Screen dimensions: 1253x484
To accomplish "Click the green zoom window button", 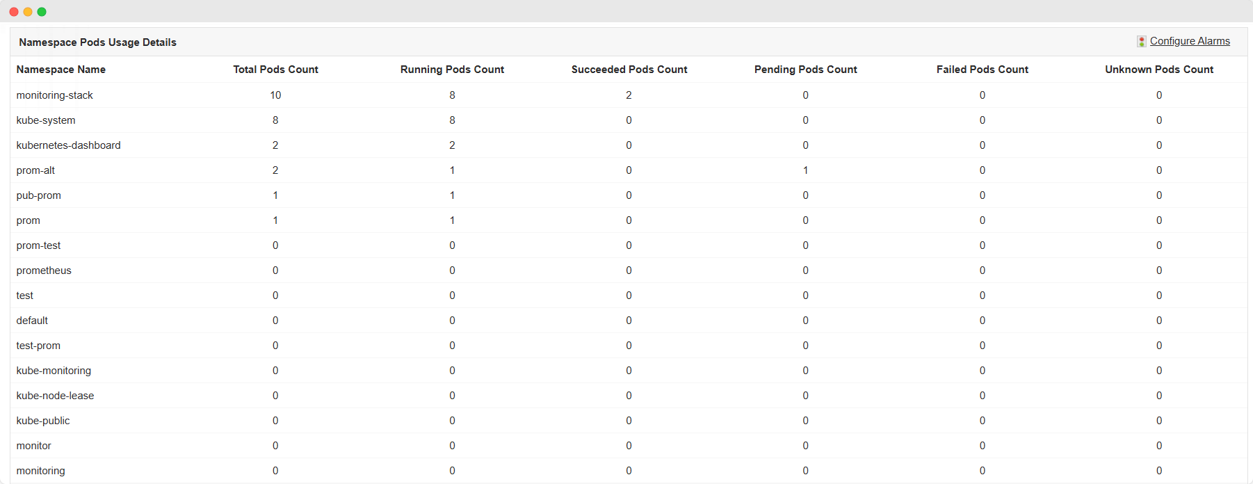I will [x=42, y=11].
